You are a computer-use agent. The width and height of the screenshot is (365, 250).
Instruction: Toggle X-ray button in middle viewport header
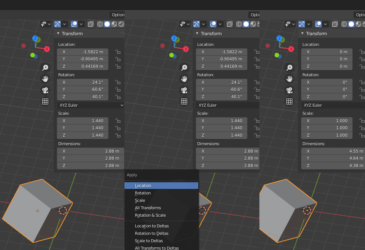tap(229, 24)
